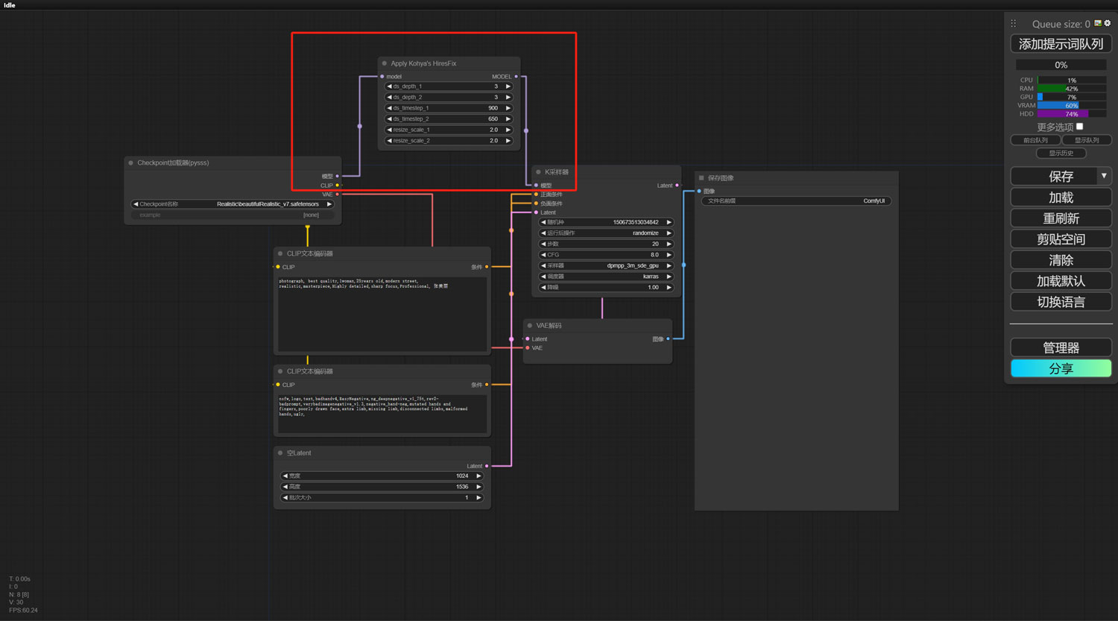Image resolution: width=1118 pixels, height=621 pixels.
Task: Click the VAE output port on Checkpoint loader
Action: (x=338, y=195)
